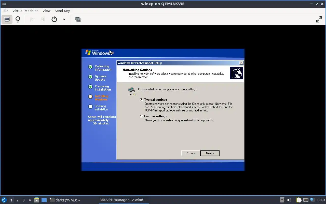Switch to workspace 1
The height and width of the screenshot is (204, 326).
coord(11,200)
